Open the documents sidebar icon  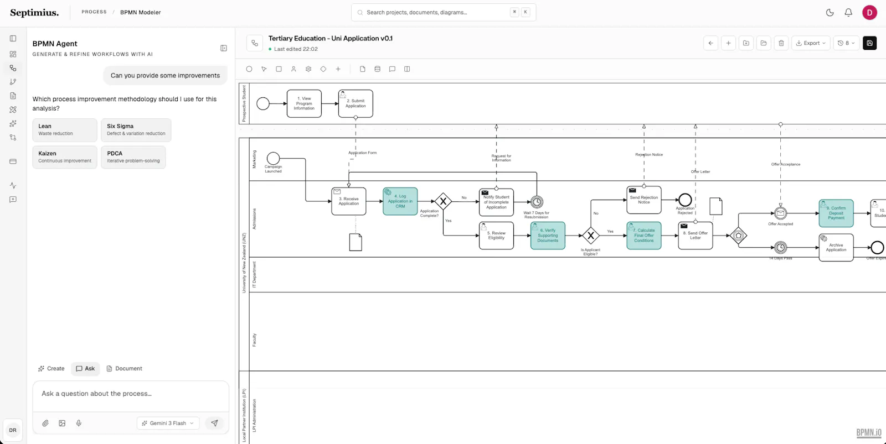13,96
